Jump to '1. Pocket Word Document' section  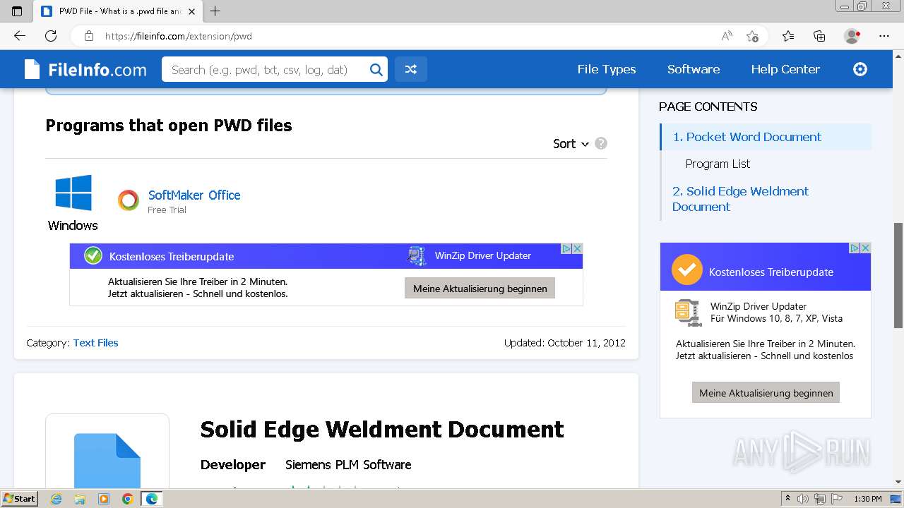747,137
